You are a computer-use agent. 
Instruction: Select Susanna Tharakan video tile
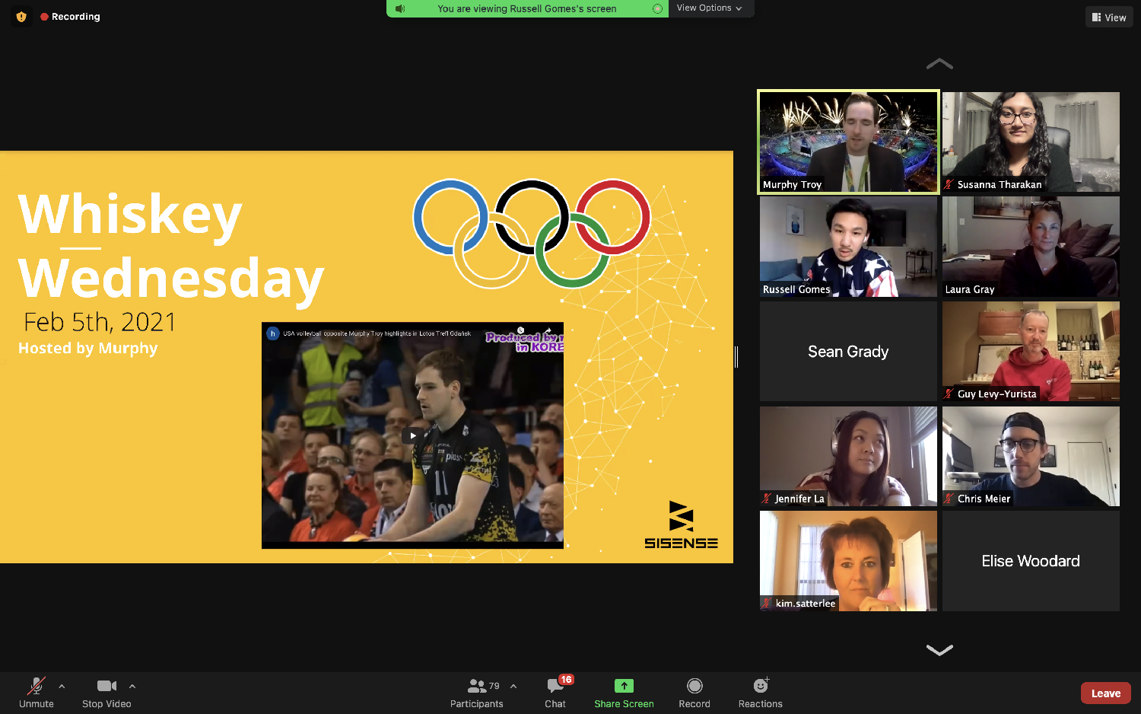tap(1031, 142)
